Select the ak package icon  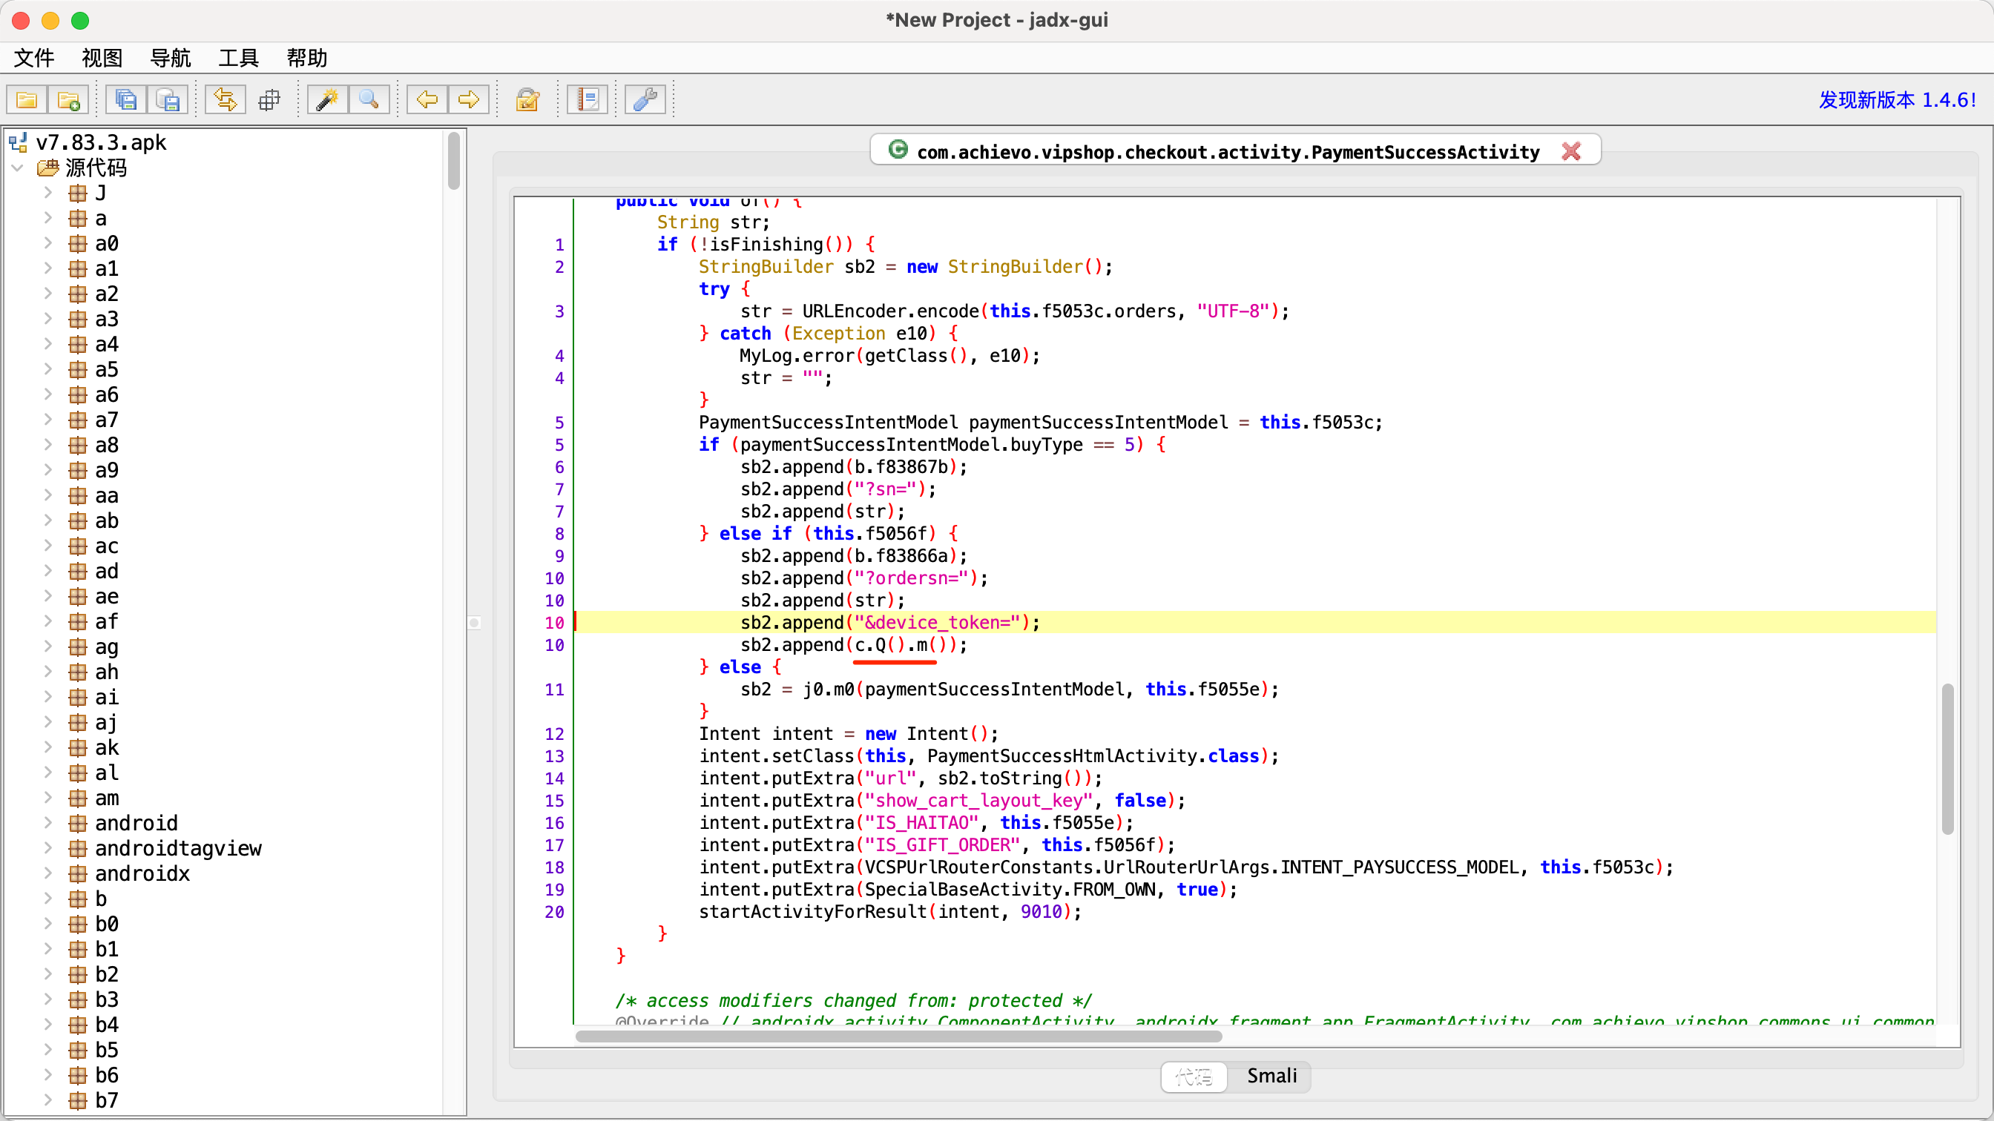pos(77,747)
